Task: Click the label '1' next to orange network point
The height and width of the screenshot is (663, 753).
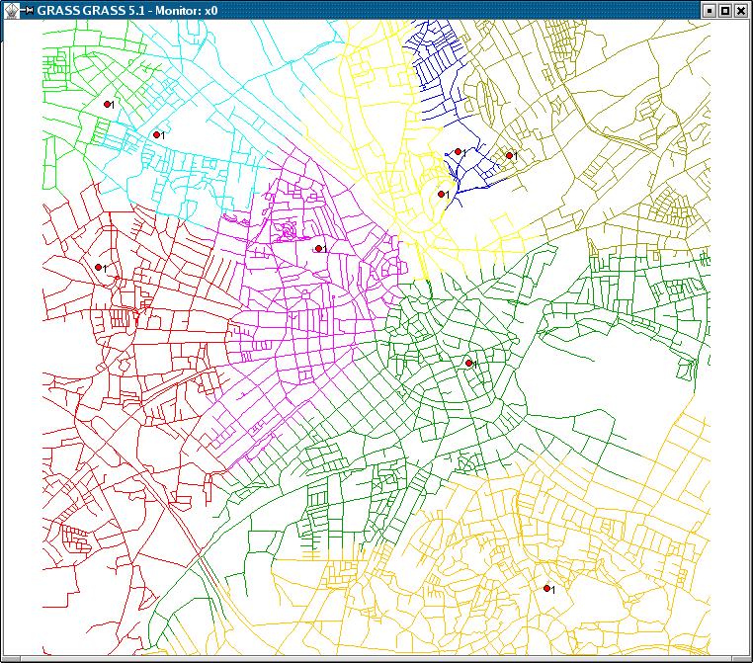Action: [553, 590]
